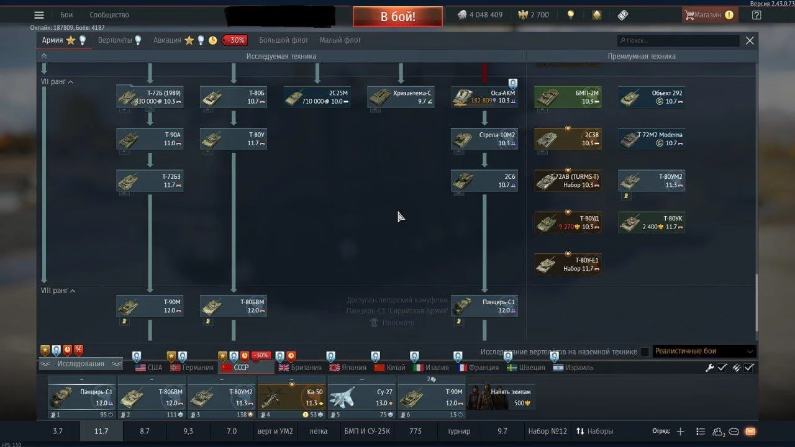Click the light bulb research points icon
Image resolution: width=795 pixels, height=447 pixels.
point(571,15)
